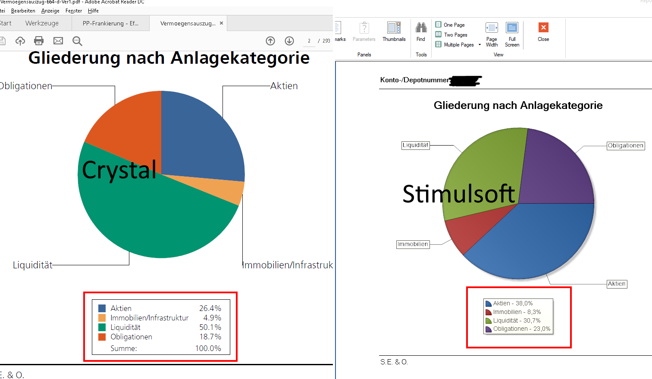Click the Immobilien label box in Stimulsoft chart
652x379 pixels.
413,244
